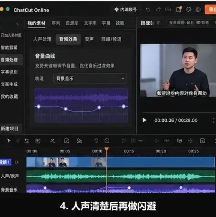
Task: Open 智能剪辑 in the sidebar
Action: 9,47
